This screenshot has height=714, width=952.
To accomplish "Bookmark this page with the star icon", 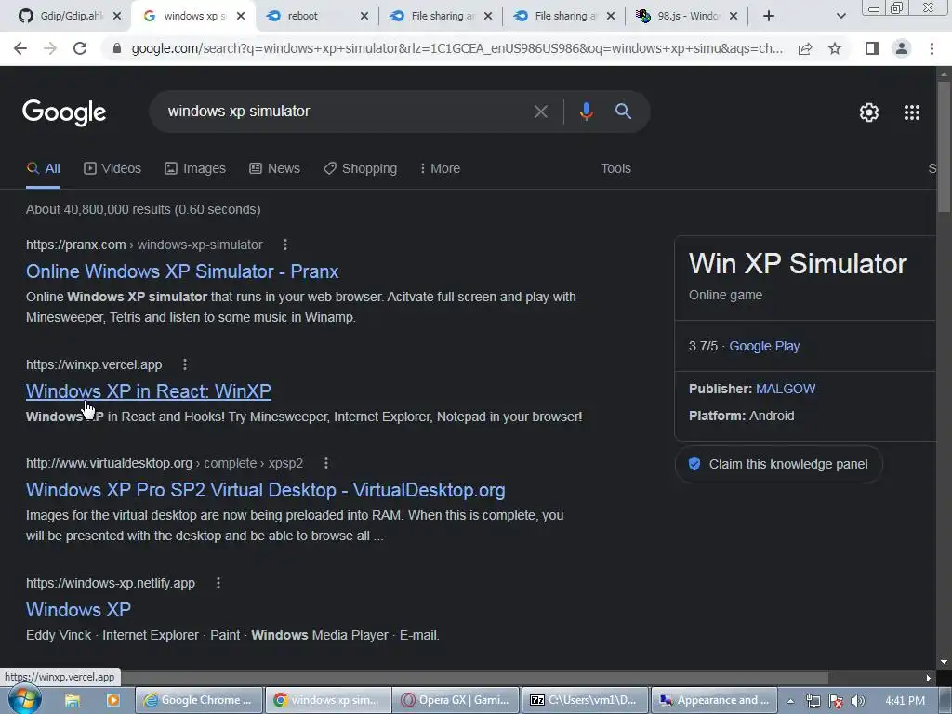I will (x=835, y=48).
